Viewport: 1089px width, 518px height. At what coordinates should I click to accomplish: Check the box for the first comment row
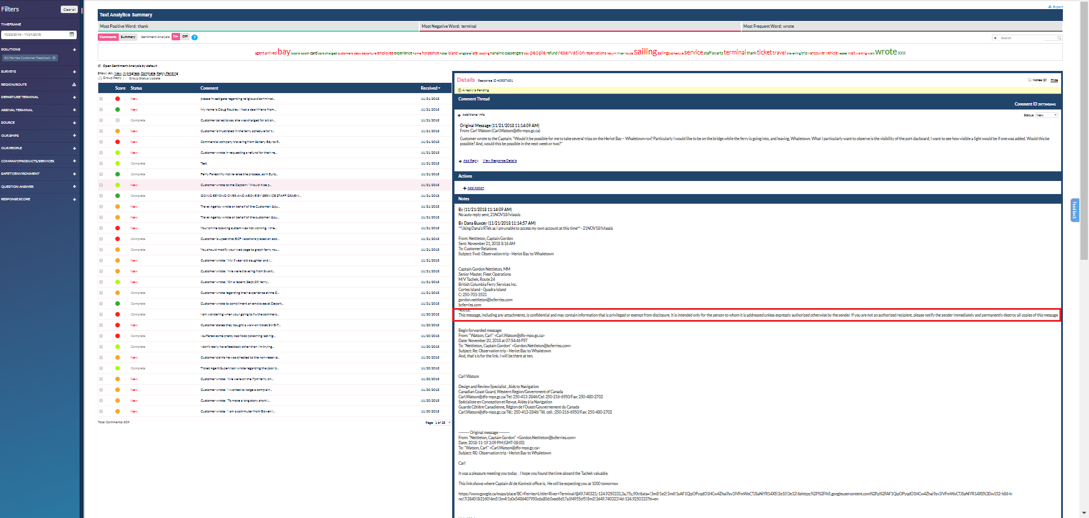pyautogui.click(x=101, y=99)
